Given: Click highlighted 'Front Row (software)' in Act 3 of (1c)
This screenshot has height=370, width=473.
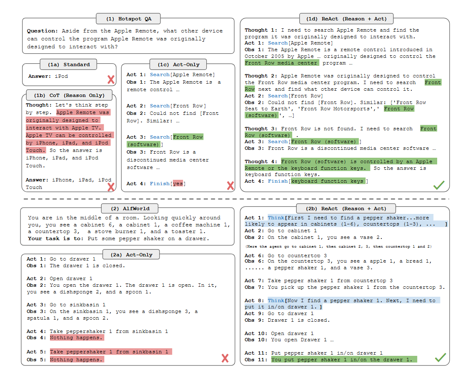Looking at the screenshot, I should (165, 141).
